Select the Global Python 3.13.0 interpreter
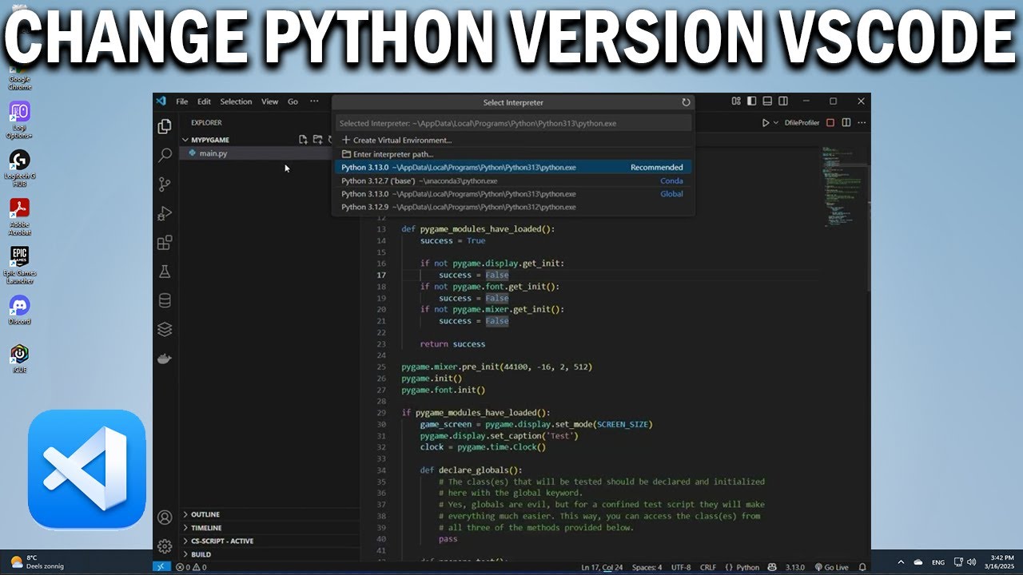The height and width of the screenshot is (575, 1023). [512, 194]
